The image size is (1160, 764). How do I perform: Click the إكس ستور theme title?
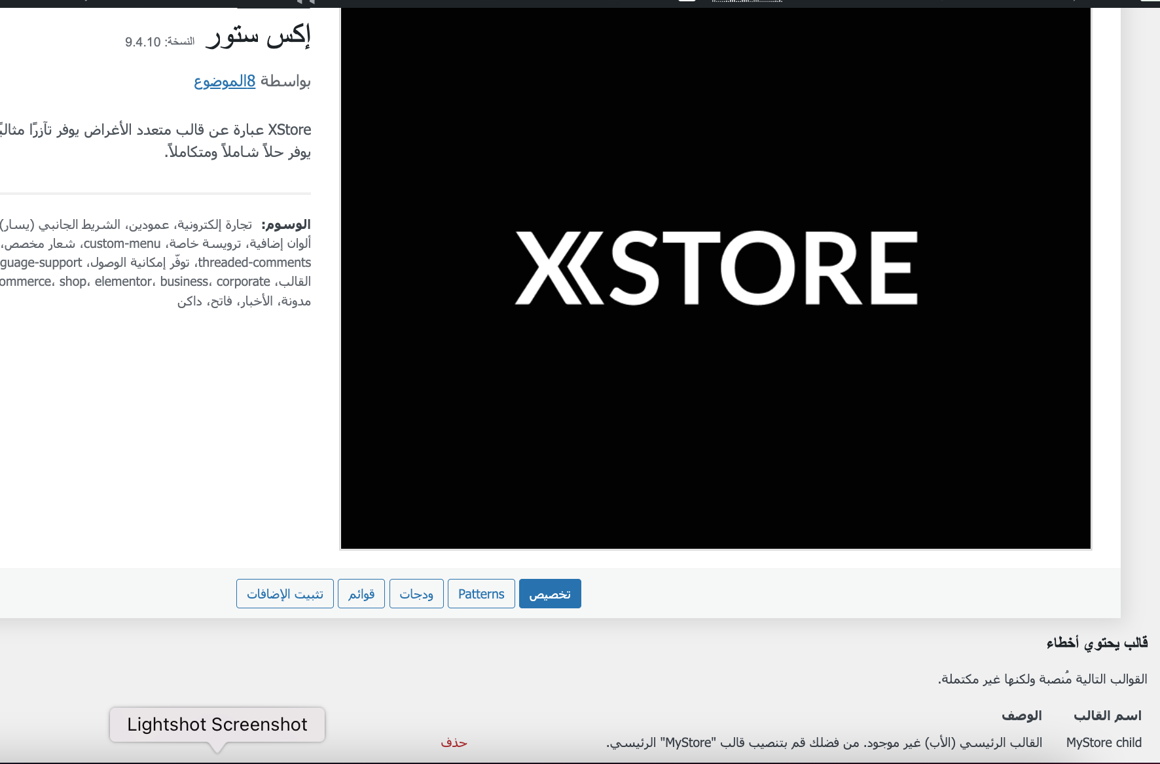pyautogui.click(x=259, y=35)
